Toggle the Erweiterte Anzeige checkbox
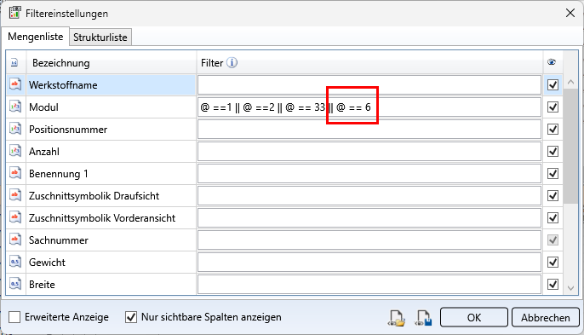 tap(14, 317)
